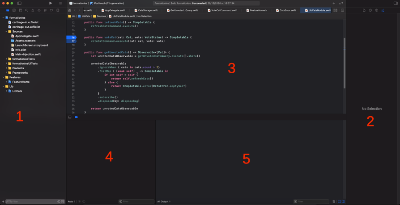Expand the Frameworks folder
Screen dimensions: 400x205
(6, 73)
